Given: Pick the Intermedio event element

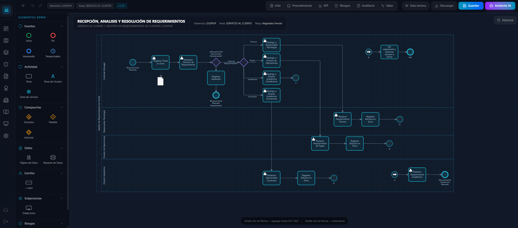Looking at the screenshot, I should tap(29, 53).
